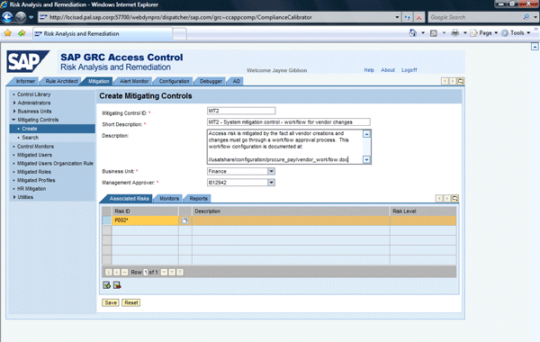Click the page scroll up arrow
The image size is (540, 342).
535,47
